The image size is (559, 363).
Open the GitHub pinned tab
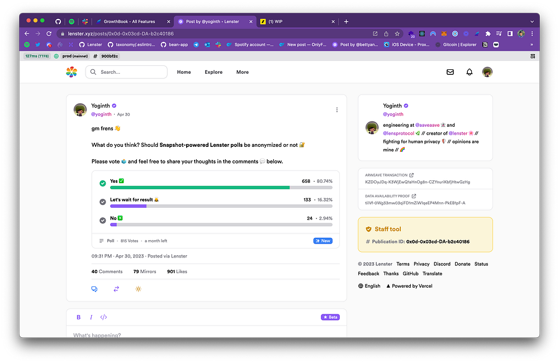58,21
